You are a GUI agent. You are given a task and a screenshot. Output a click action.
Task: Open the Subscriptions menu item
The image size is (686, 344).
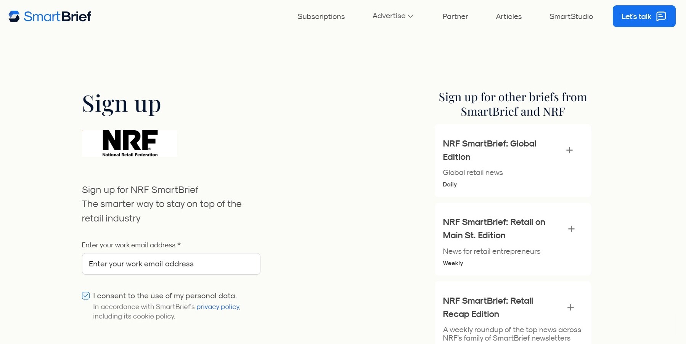pyautogui.click(x=321, y=16)
